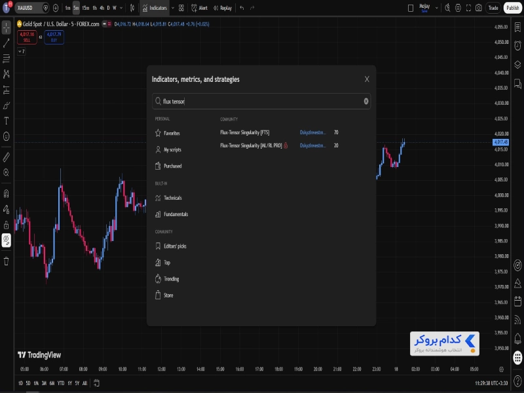Click the Publish button

[513, 8]
